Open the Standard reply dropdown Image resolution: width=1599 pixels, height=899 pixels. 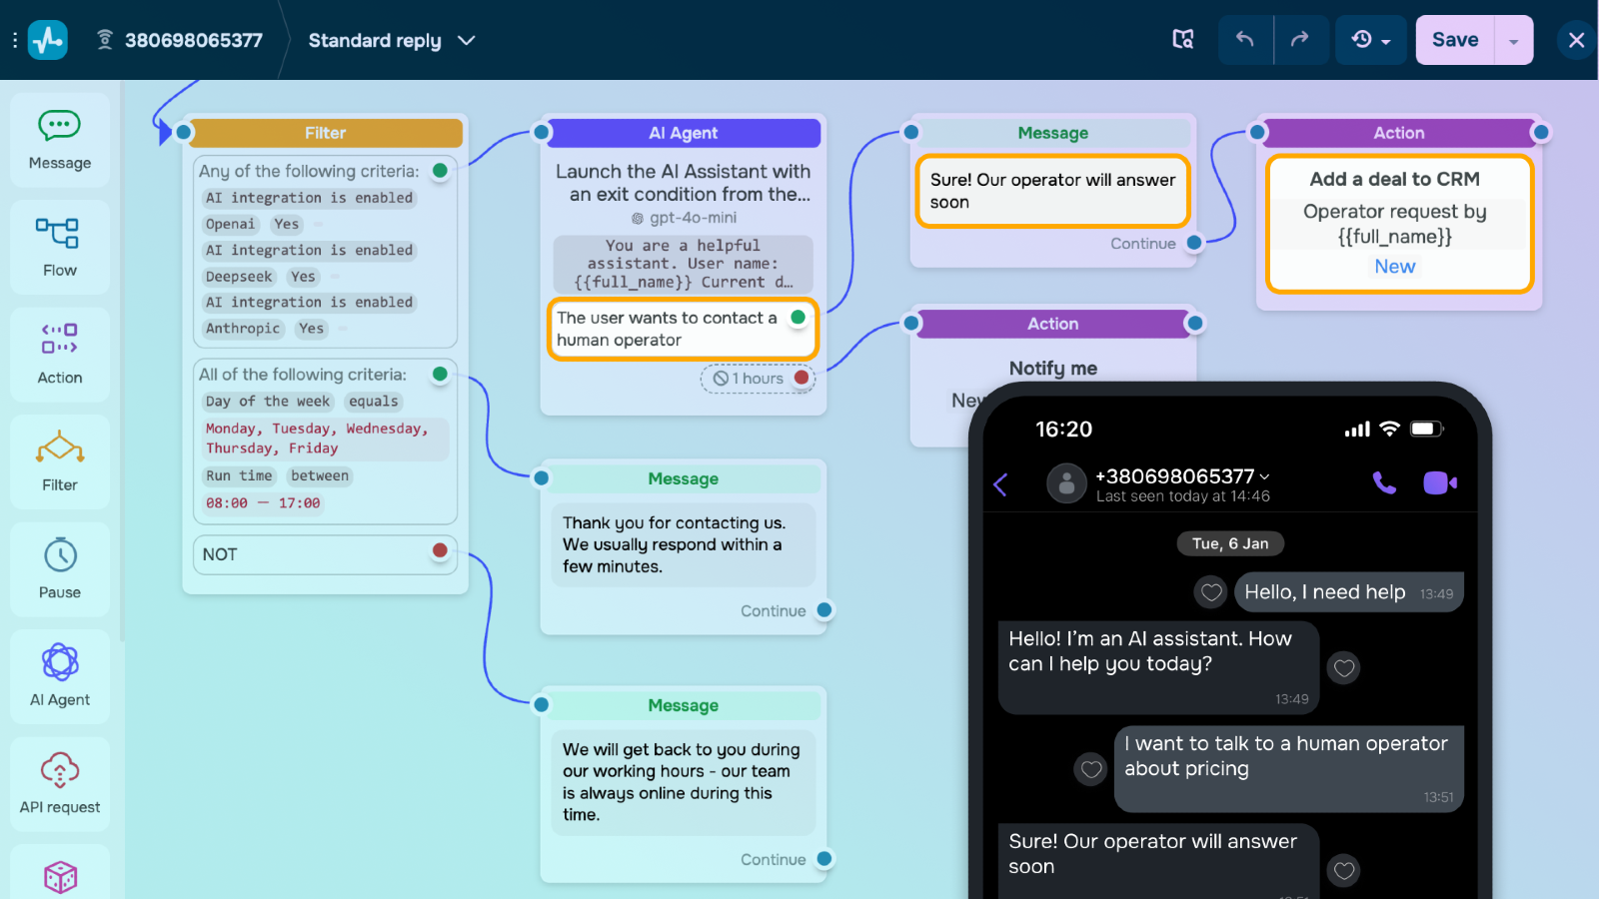tap(390, 40)
